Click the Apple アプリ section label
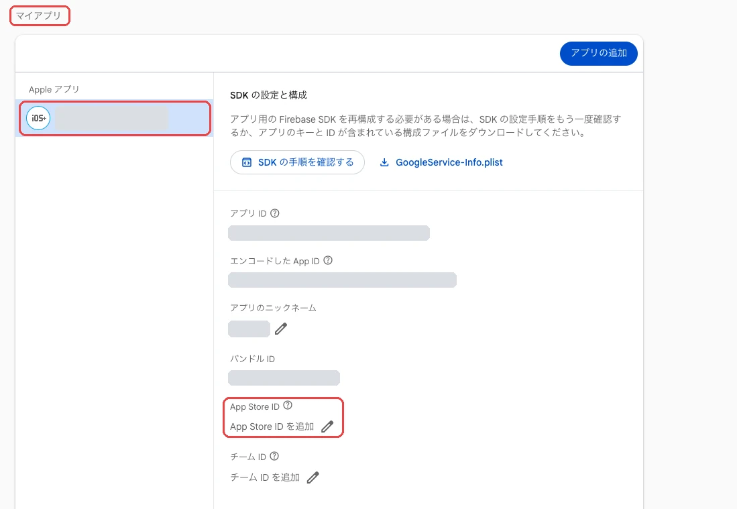The height and width of the screenshot is (509, 737). click(54, 89)
